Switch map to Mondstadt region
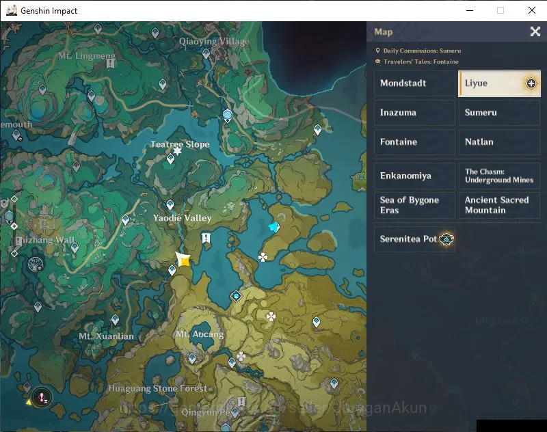 414,83
